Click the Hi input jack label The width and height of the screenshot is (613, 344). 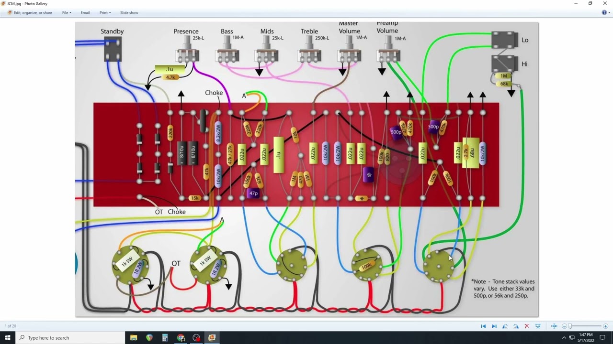point(524,64)
